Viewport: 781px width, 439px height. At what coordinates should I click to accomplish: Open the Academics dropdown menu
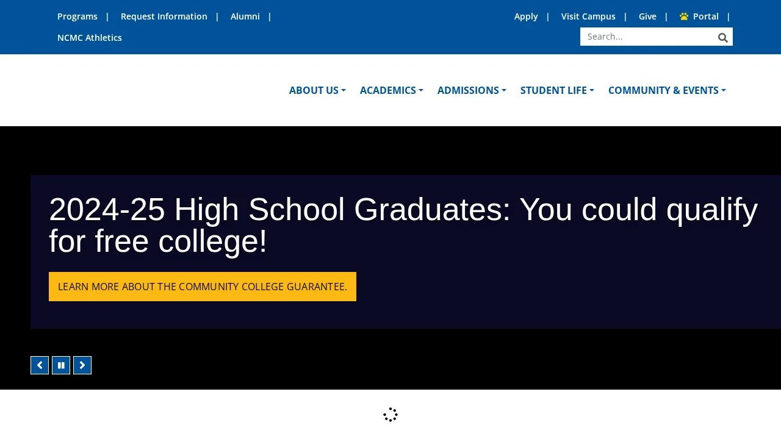point(392,90)
